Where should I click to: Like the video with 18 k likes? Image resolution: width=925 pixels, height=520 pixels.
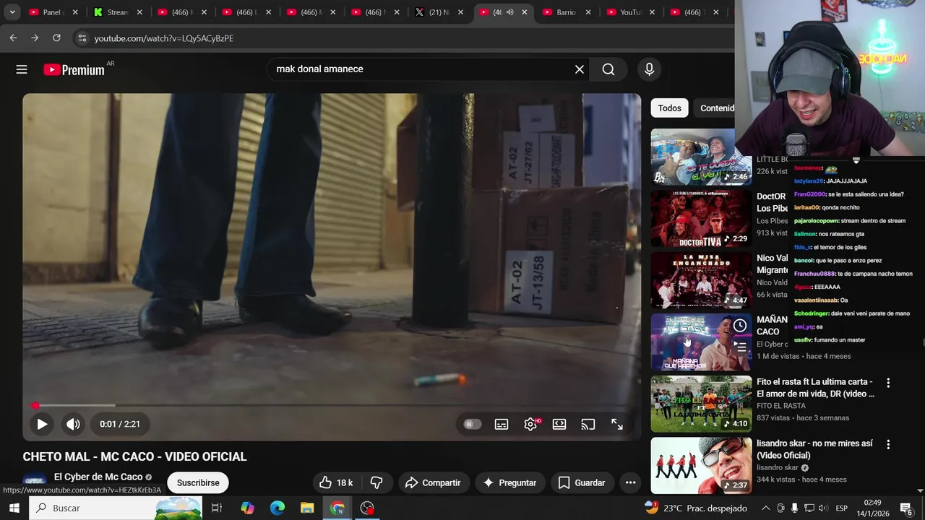336,482
